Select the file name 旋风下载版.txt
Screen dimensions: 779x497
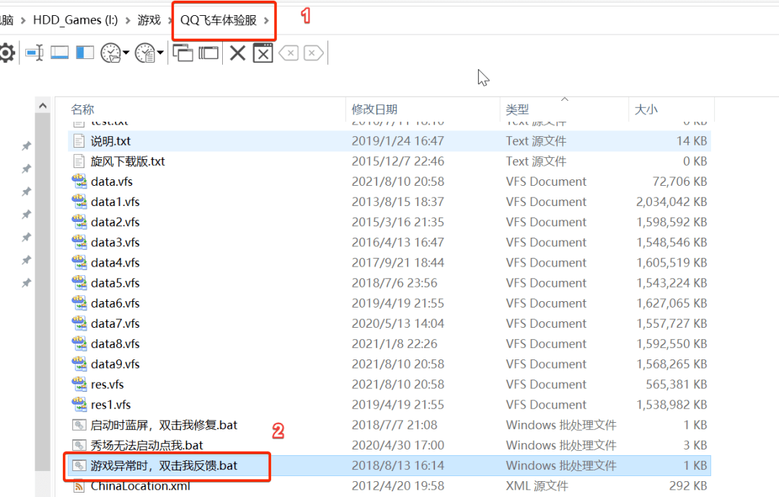coord(128,161)
